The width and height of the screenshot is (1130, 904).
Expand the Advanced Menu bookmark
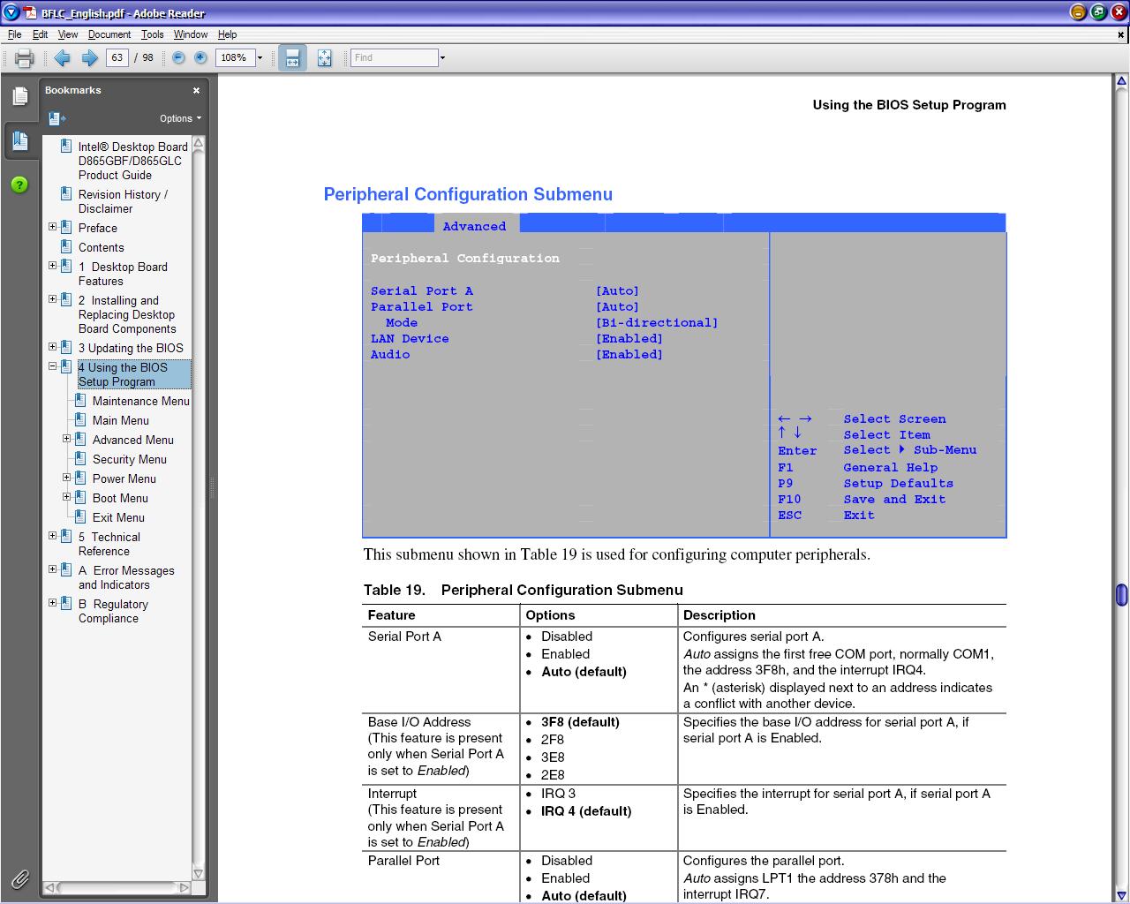(x=66, y=439)
